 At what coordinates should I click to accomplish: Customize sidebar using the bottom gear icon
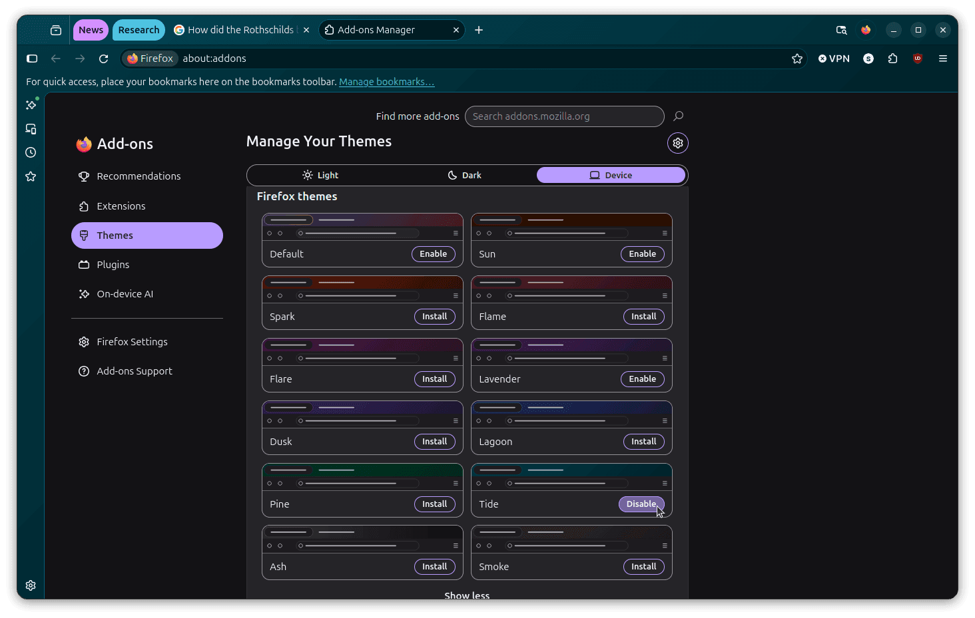pos(31,585)
